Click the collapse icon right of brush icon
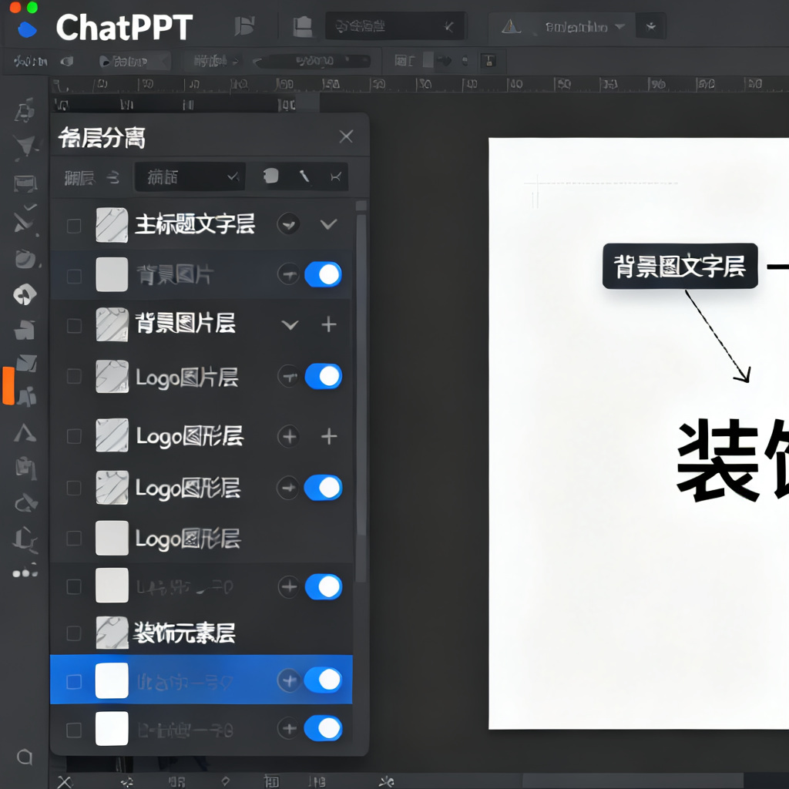Screen dimensions: 789x789 coord(336,176)
